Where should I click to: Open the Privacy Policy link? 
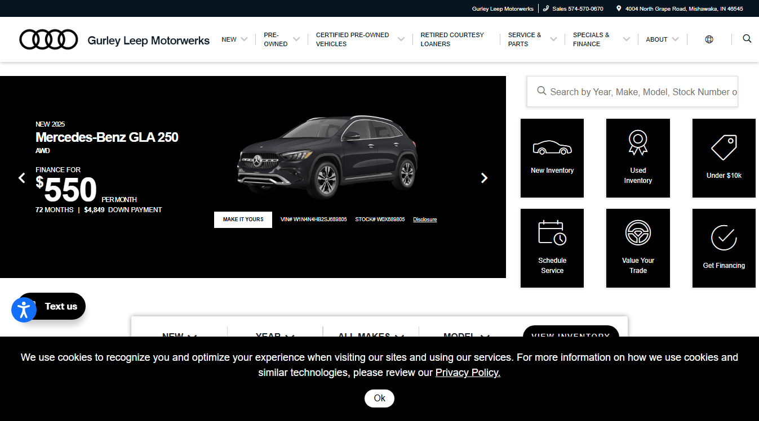pos(468,373)
